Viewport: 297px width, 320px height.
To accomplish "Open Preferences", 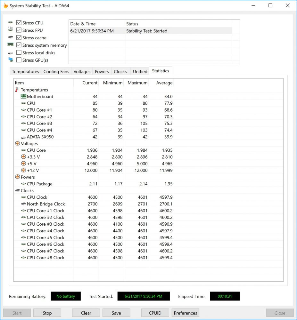I will click(x=186, y=313).
